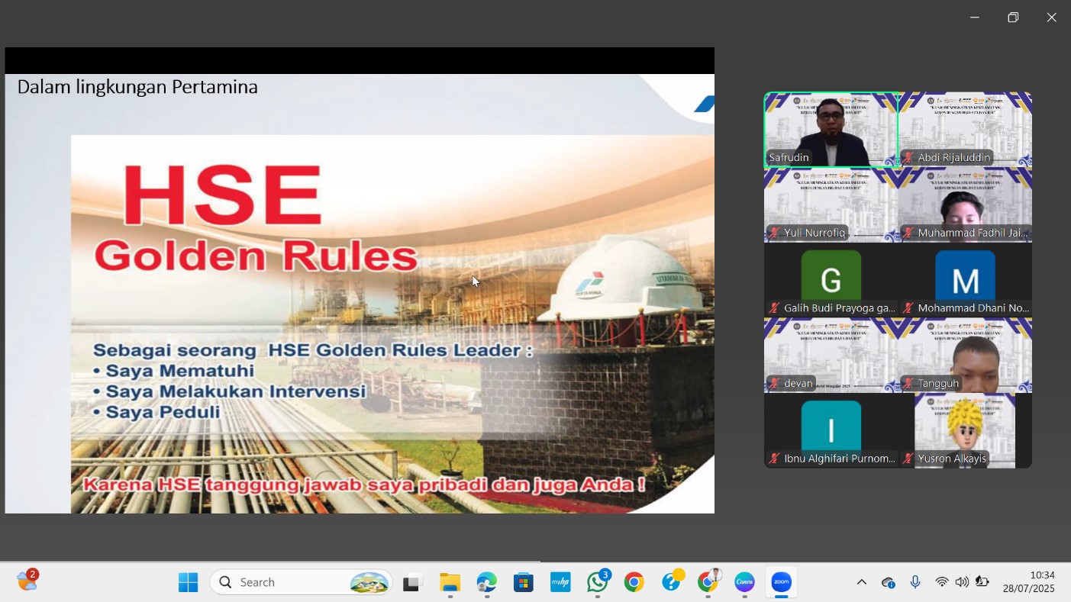1071x602 pixels.
Task: Click the shared slide titled HSE Golden Rules
Action: (360, 294)
